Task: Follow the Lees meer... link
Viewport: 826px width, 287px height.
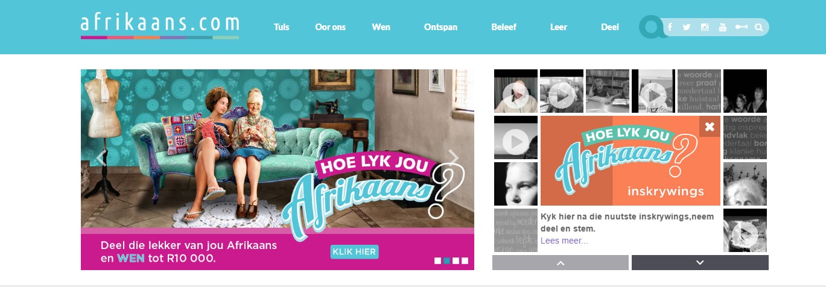Action: click(564, 241)
